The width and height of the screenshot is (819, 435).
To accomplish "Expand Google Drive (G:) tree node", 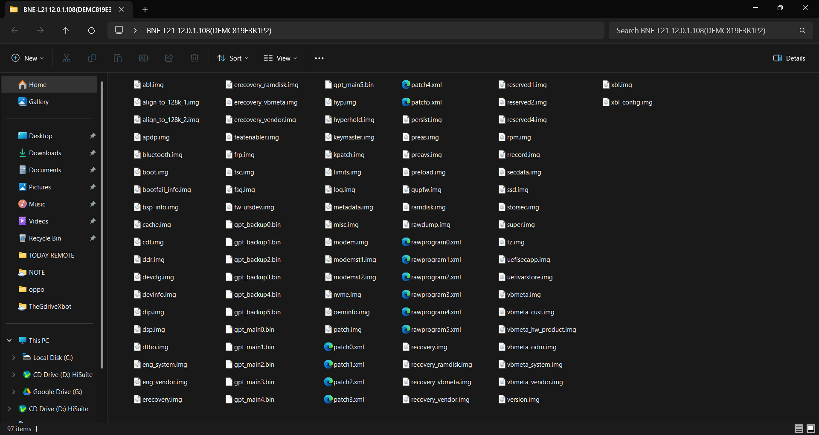I will pyautogui.click(x=14, y=391).
